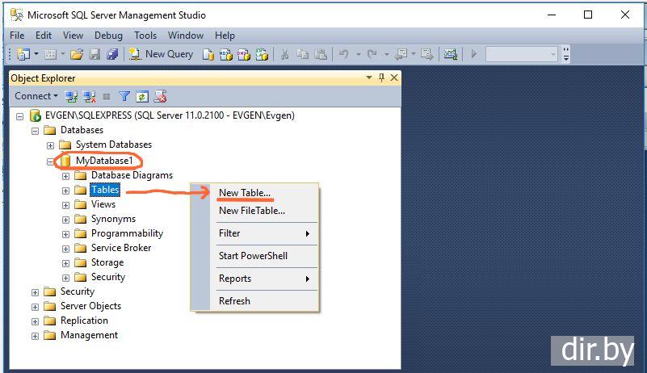The width and height of the screenshot is (647, 373).
Task: Expand the Views folder
Action: pyautogui.click(x=65, y=206)
